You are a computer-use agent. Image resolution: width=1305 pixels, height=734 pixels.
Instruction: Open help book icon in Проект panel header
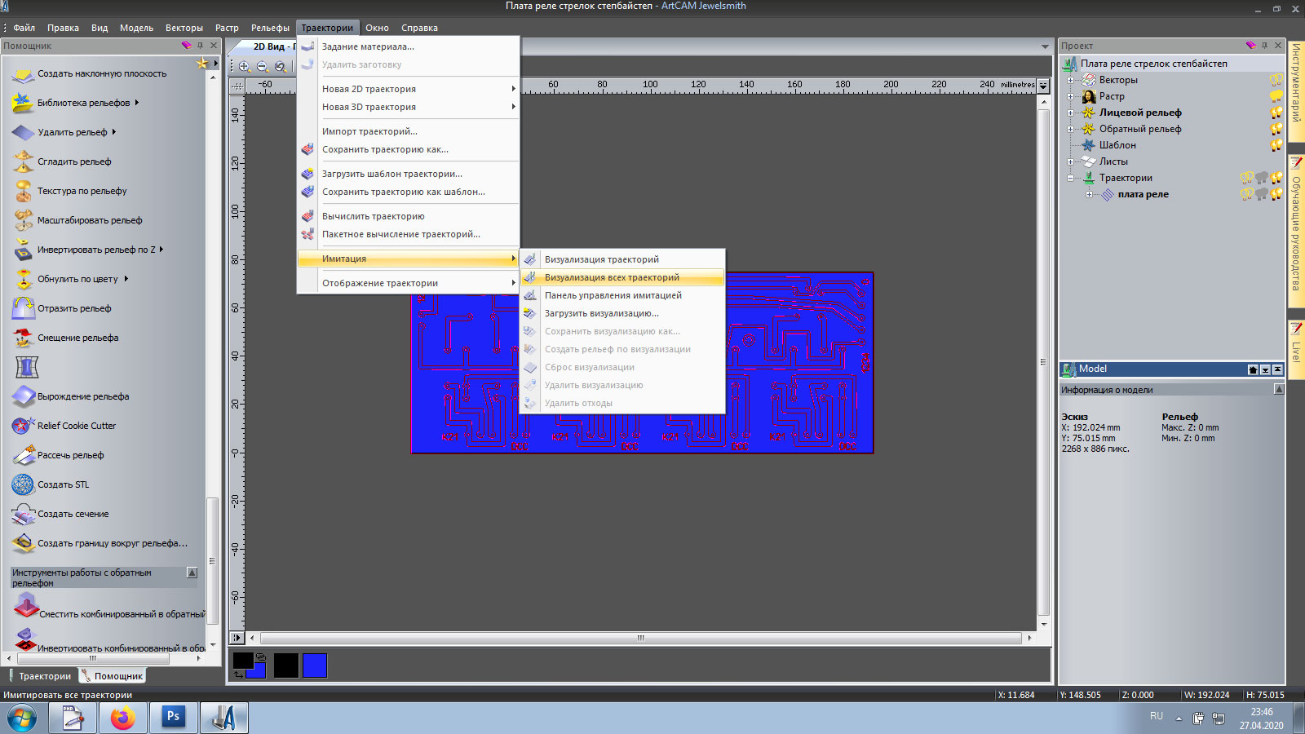[1251, 46]
